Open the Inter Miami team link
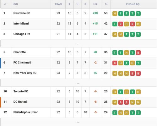This screenshot has width=157, height=126. (21, 24)
